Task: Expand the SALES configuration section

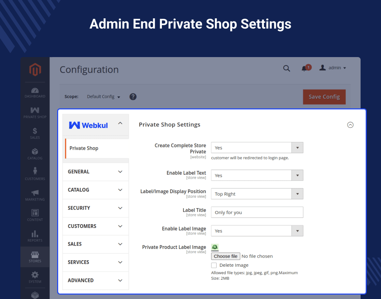Action: click(96, 244)
